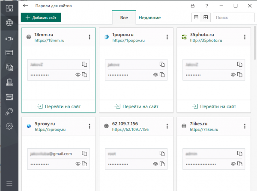
Task: Open the three-dot menu of 5proxy.ru
Action: pyautogui.click(x=90, y=126)
